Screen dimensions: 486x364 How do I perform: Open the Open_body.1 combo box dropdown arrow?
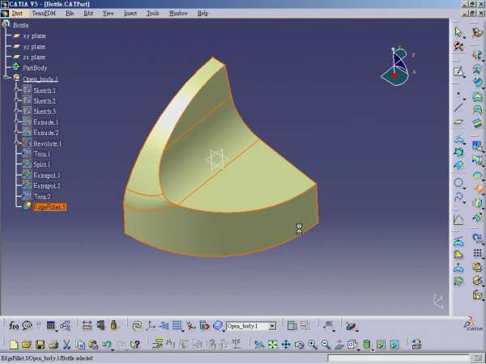[272, 326]
